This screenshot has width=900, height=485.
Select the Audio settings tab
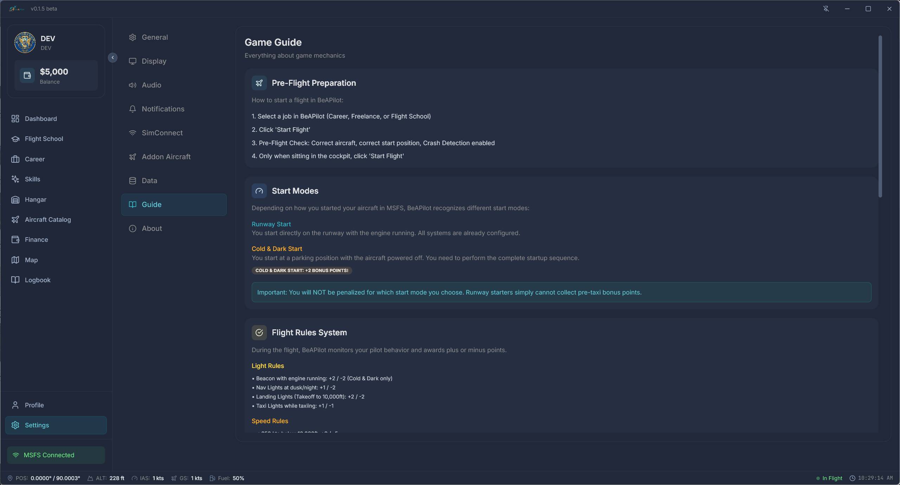click(151, 85)
